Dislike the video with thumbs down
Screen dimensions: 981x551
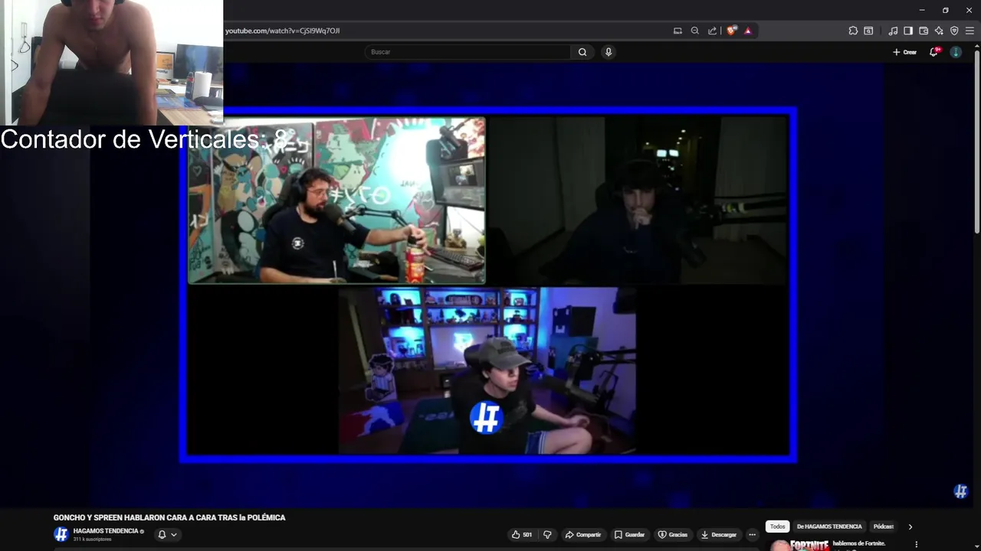[547, 534]
